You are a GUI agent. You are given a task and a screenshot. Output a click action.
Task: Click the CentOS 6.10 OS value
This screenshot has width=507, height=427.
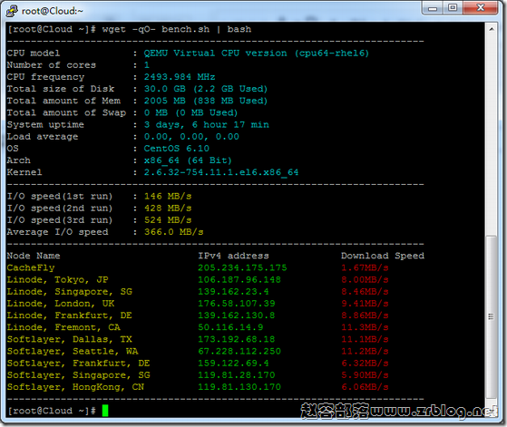coord(177,149)
